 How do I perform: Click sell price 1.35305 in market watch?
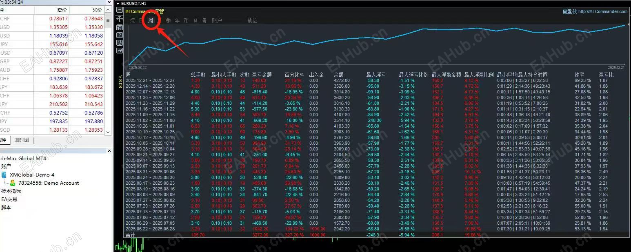coord(58,27)
